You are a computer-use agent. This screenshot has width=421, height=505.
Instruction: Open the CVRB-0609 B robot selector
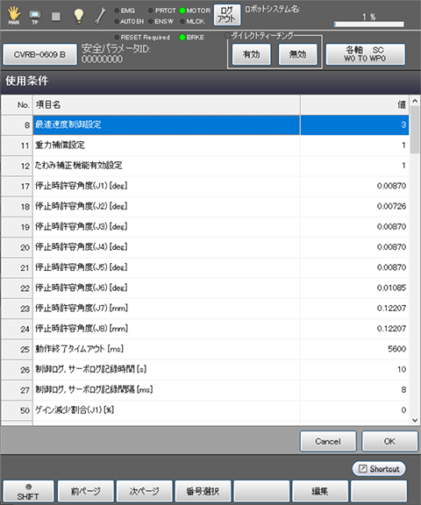tap(39, 54)
